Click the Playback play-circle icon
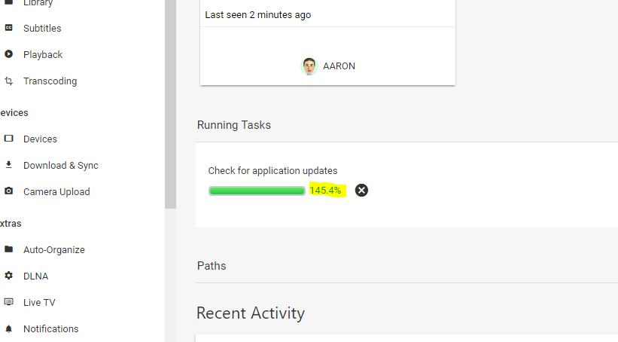The width and height of the screenshot is (618, 342). 9,54
